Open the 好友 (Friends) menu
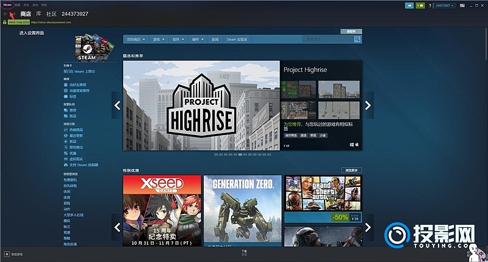488x262 pixels. [x=26, y=5]
